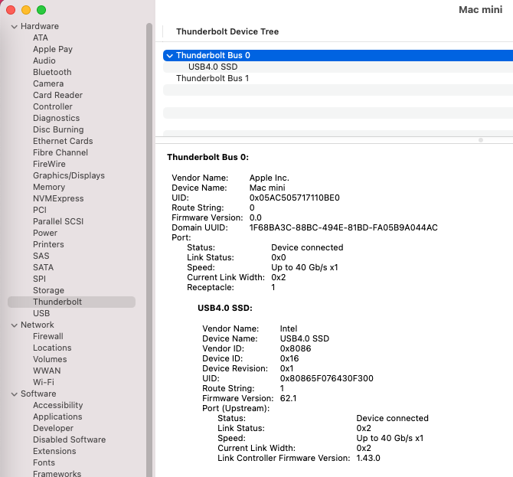Image resolution: width=513 pixels, height=477 pixels.
Task: Open Accessibility under Software
Action: [58, 405]
